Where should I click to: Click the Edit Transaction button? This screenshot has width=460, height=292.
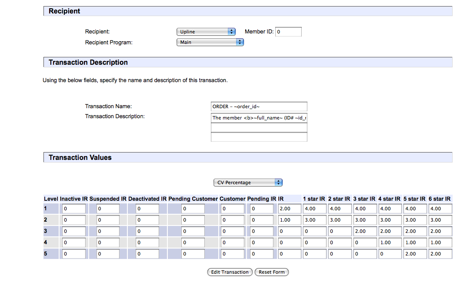point(230,272)
